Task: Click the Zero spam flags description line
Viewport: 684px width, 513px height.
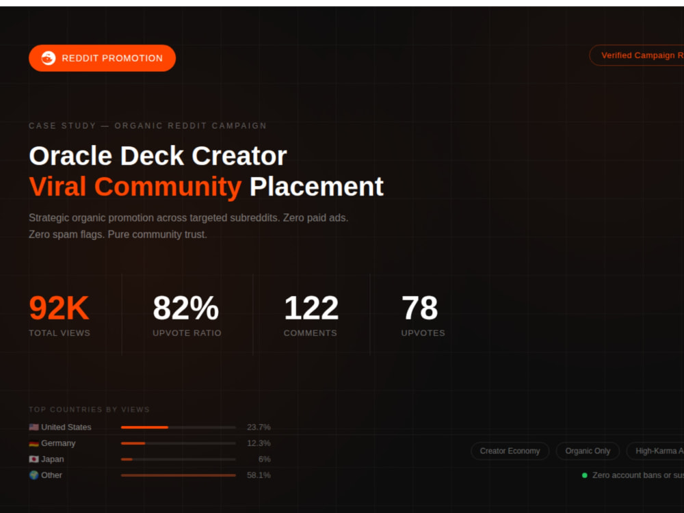Action: pyautogui.click(x=118, y=234)
